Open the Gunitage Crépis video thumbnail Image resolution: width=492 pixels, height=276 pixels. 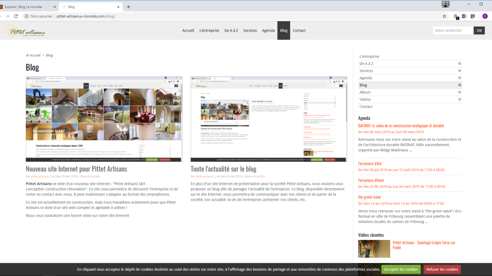[x=374, y=249]
